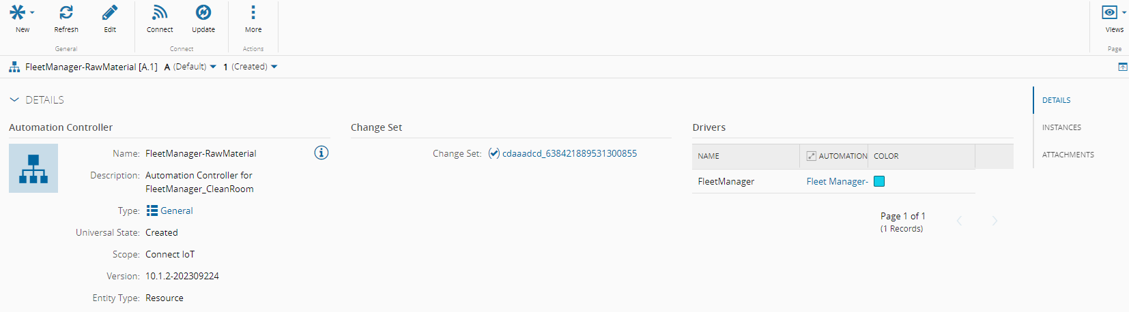Screen dimensions: 1129x312
Task: Collapse the DETAILS section
Action: click(14, 99)
